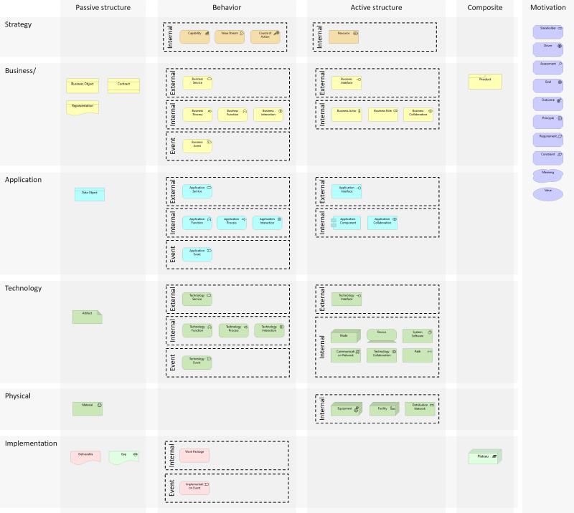This screenshot has width=574, height=513.
Task: Click the Business Process element
Action: click(x=197, y=115)
